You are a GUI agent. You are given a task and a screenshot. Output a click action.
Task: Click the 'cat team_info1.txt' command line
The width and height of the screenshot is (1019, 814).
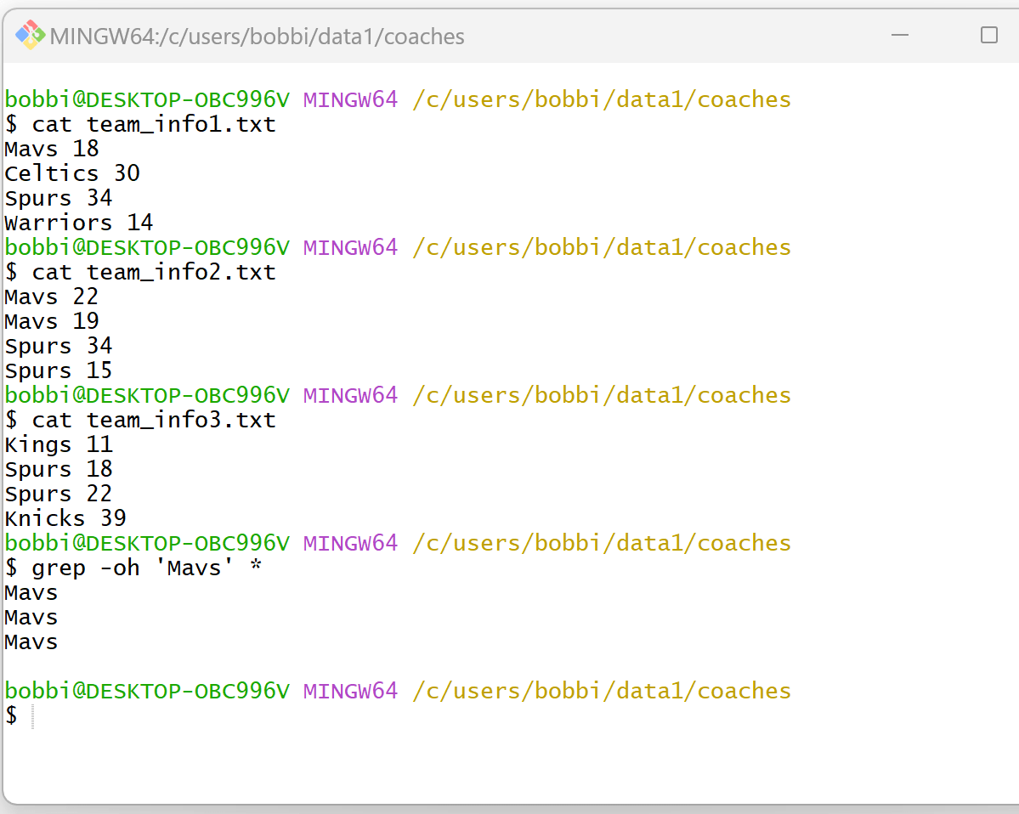140,124
